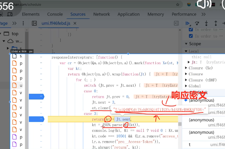Click the 'Jt.abrupt("return", kt);' line
The width and height of the screenshot is (225, 149).
(x=116, y=147)
